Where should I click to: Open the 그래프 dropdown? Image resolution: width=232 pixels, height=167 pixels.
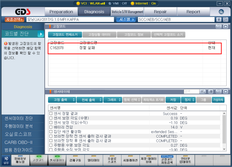(x=113, y=100)
